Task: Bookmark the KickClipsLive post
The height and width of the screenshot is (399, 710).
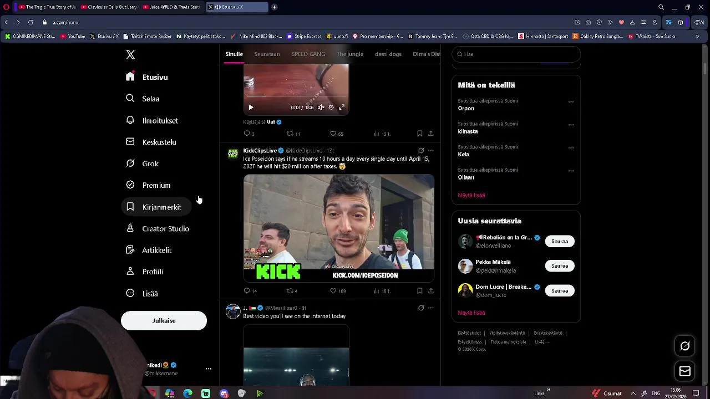Action: (420, 291)
